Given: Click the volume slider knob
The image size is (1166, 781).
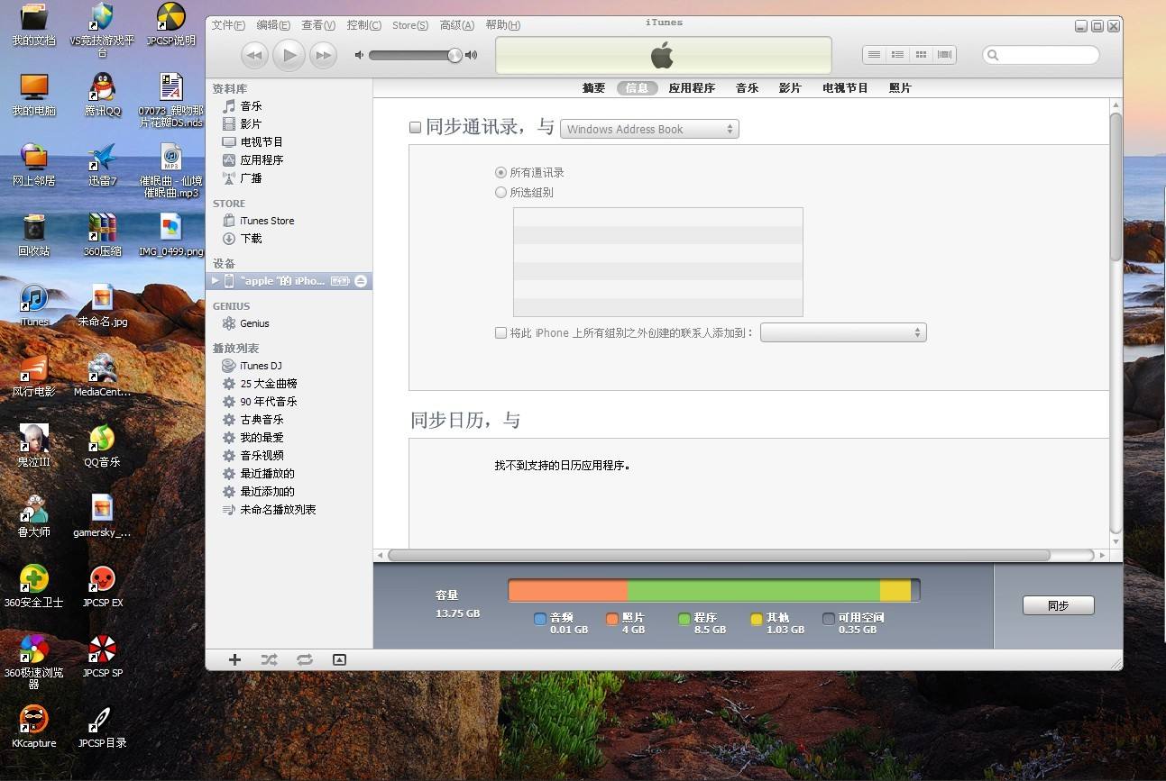Looking at the screenshot, I should tap(454, 55).
